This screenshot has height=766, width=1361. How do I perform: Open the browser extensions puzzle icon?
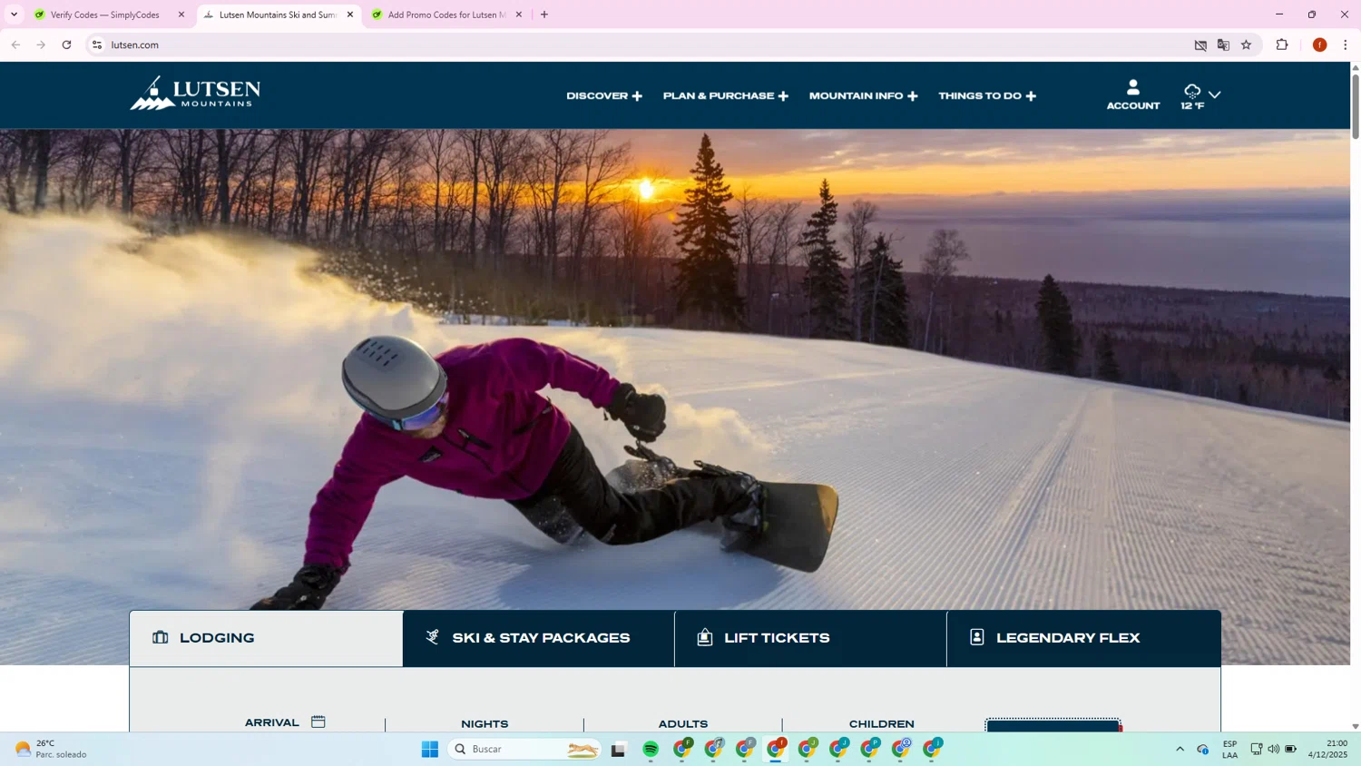[1282, 44]
